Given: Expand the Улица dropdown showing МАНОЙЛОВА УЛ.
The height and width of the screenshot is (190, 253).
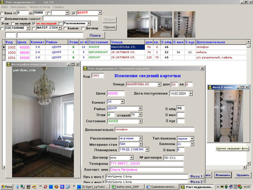Looking at the screenshot, I should 159,84.
